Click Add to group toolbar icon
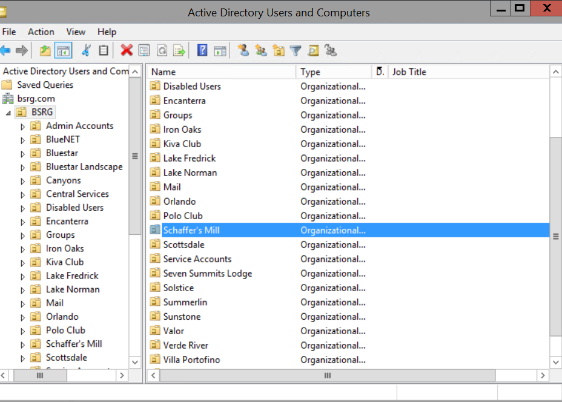The width and height of the screenshot is (562, 402). point(331,50)
